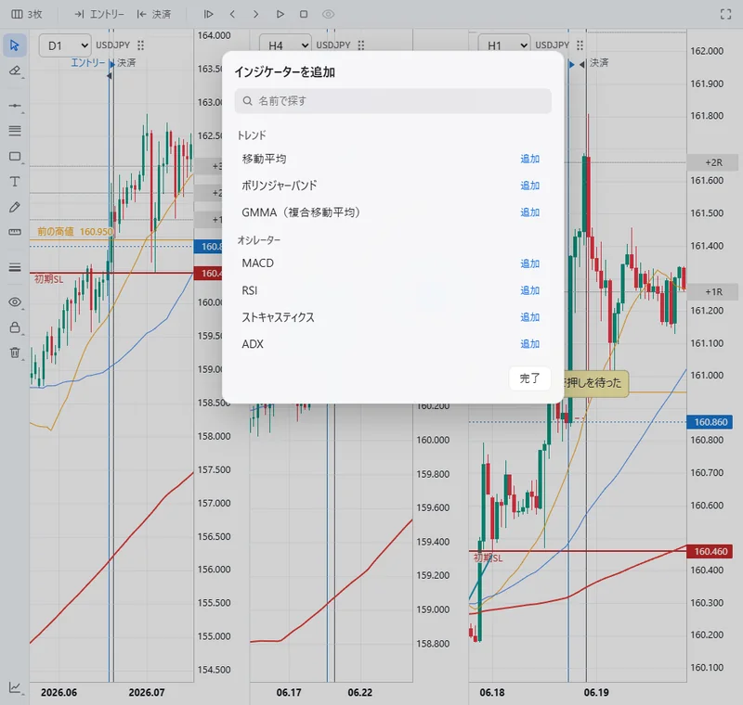
Task: Delete drawings with the trash icon
Action: (x=15, y=352)
